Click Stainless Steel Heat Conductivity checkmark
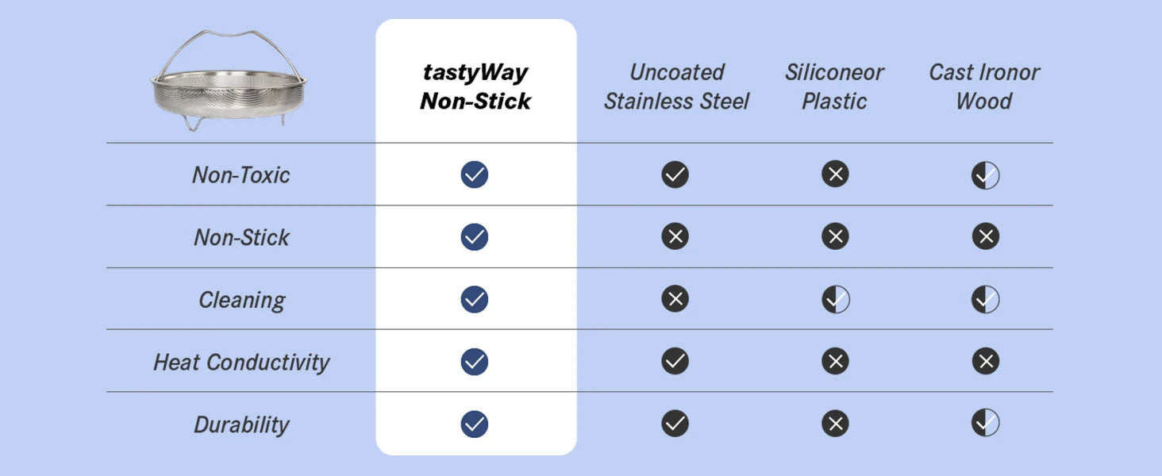The image size is (1162, 476). (x=675, y=362)
